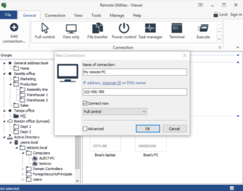Uncheck the Connect now checkbox

(85, 103)
